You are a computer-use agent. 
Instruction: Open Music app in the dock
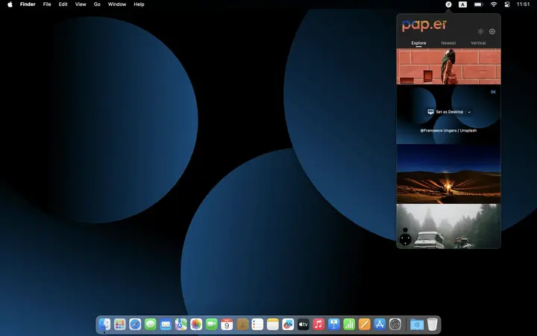tap(318, 324)
